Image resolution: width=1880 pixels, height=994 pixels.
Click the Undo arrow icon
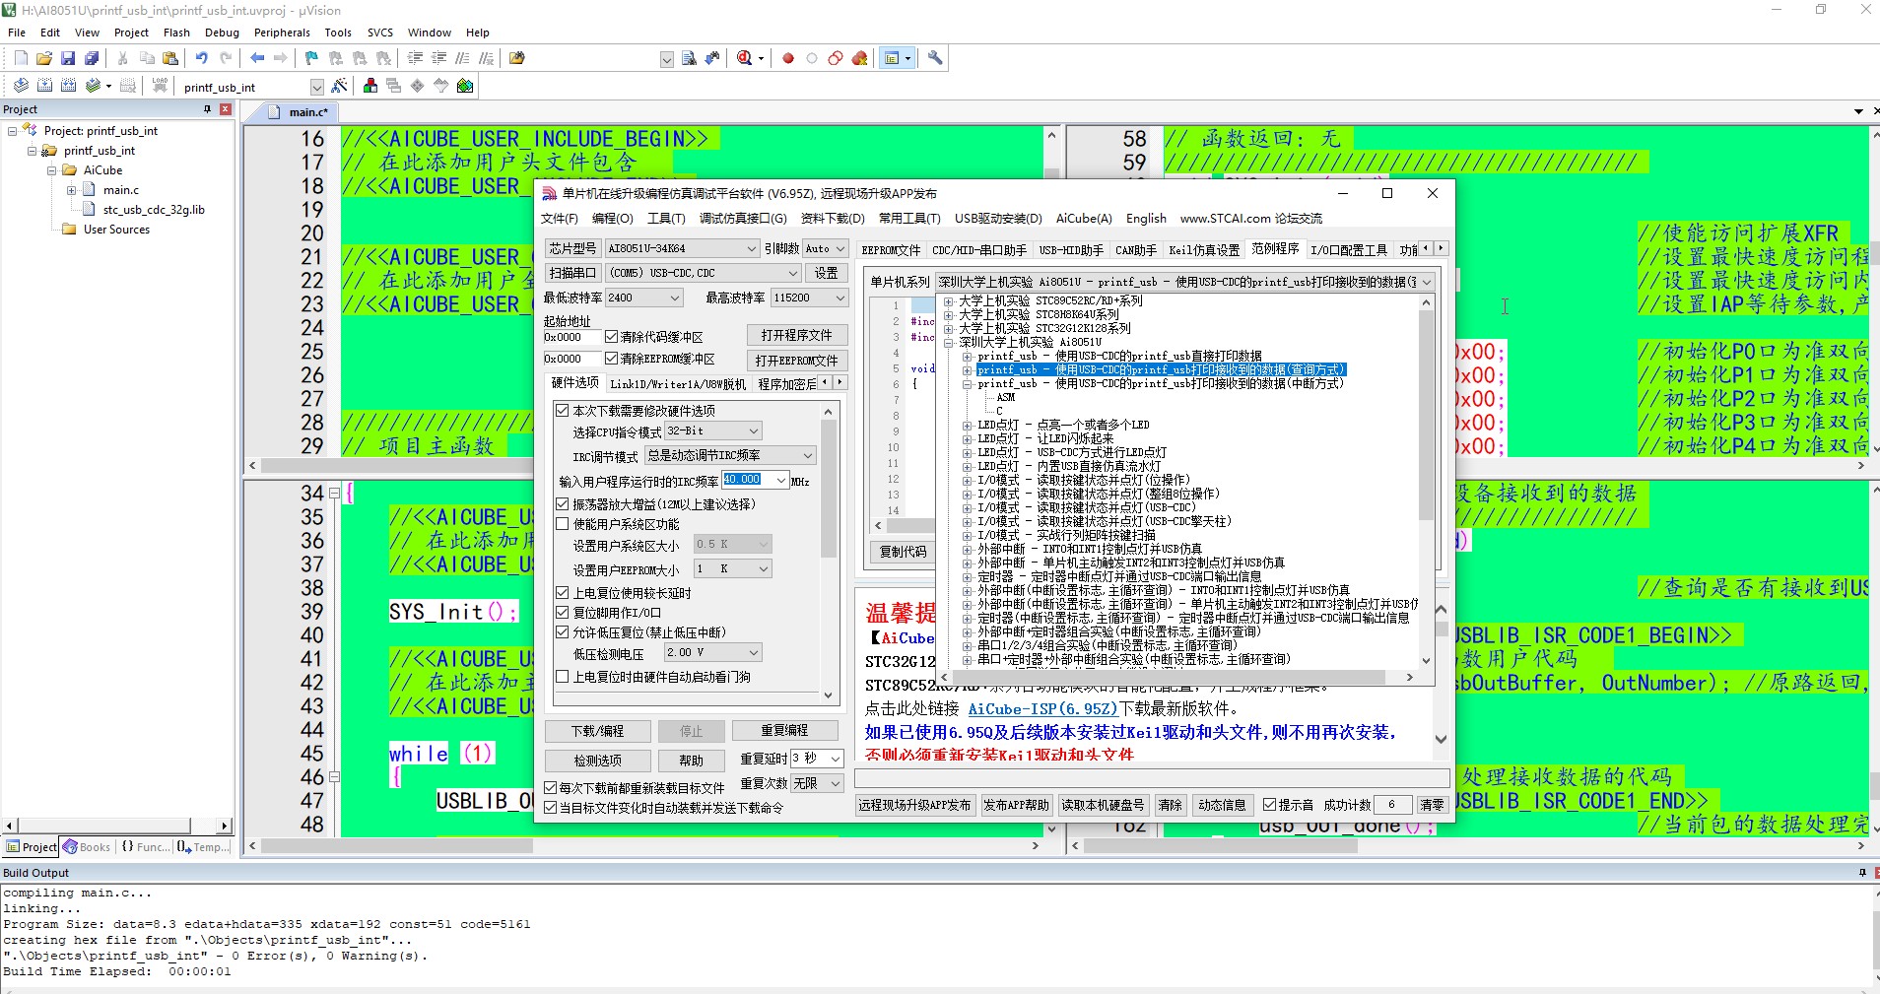pyautogui.click(x=201, y=58)
